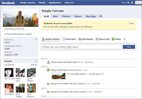The height and width of the screenshot is (99, 142).
Task: Click the Home house icon
Action: [x=128, y=3]
